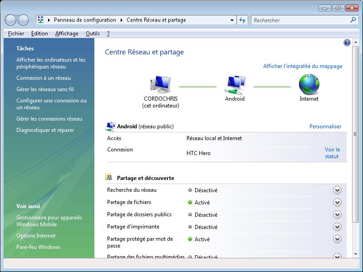Image resolution: width=363 pixels, height=272 pixels.
Task: Click the Android network icon
Action: pyautogui.click(x=235, y=85)
